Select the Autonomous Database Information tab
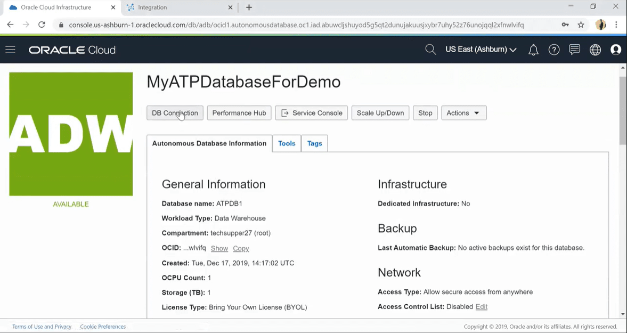 [x=209, y=143]
